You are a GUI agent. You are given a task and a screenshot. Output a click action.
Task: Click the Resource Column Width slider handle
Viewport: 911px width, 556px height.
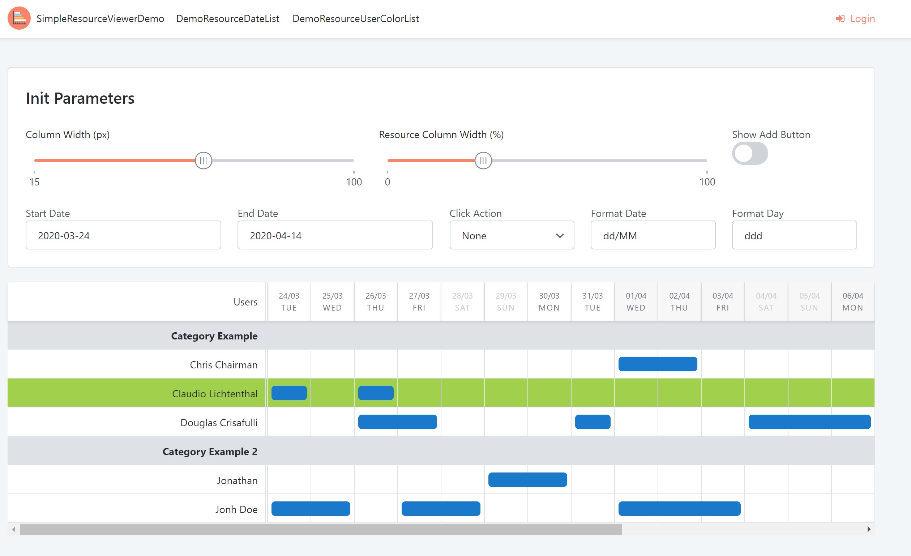tap(483, 161)
